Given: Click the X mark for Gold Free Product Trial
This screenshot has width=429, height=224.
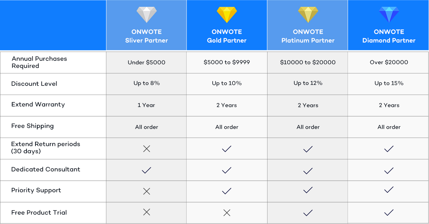Looking at the screenshot, I should point(227,213).
